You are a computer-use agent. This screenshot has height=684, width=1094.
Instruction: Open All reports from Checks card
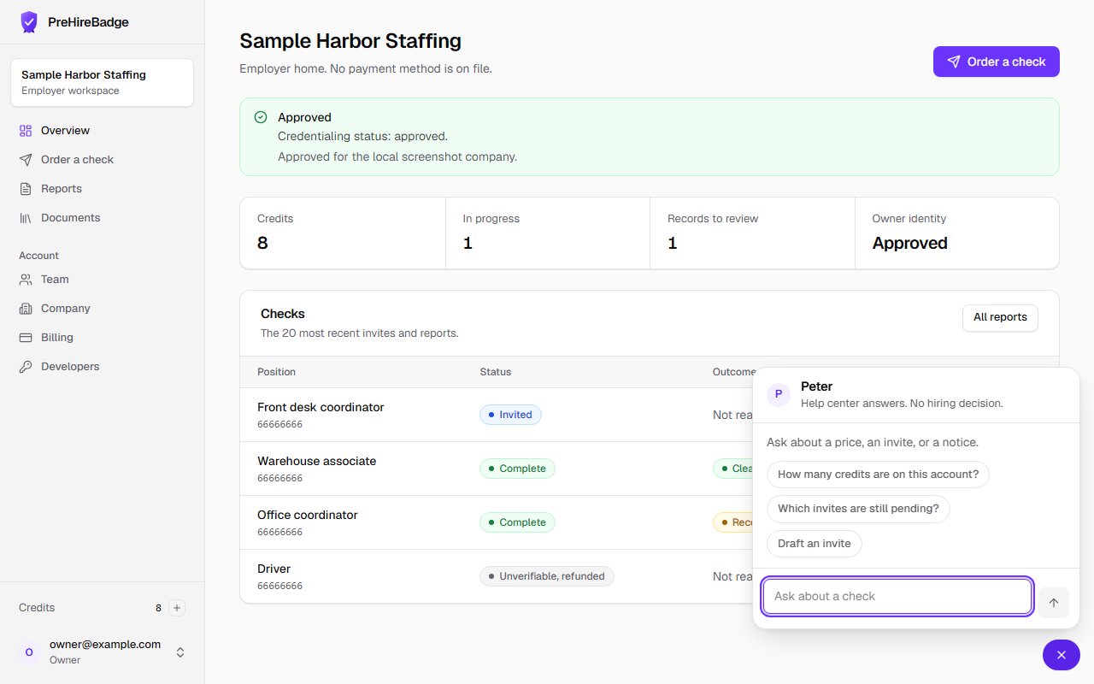[x=1000, y=317]
